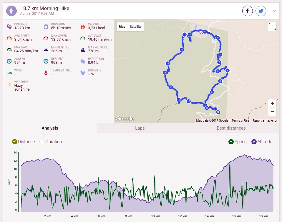Screen dimensions: 282x222
Task: Zoom in on the map
Action: pyautogui.click(x=272, y=104)
